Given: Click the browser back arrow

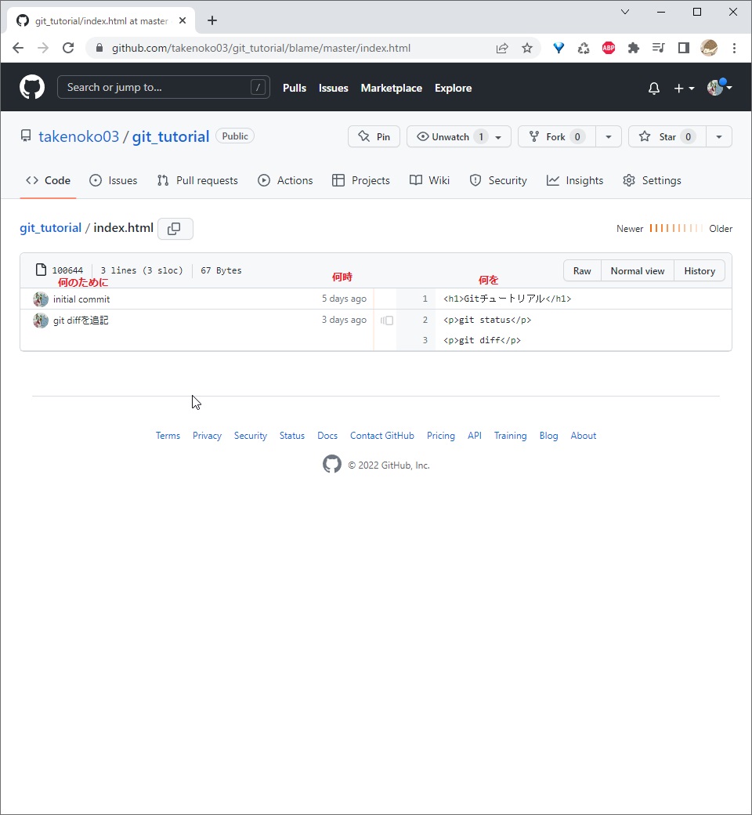Looking at the screenshot, I should pos(18,49).
